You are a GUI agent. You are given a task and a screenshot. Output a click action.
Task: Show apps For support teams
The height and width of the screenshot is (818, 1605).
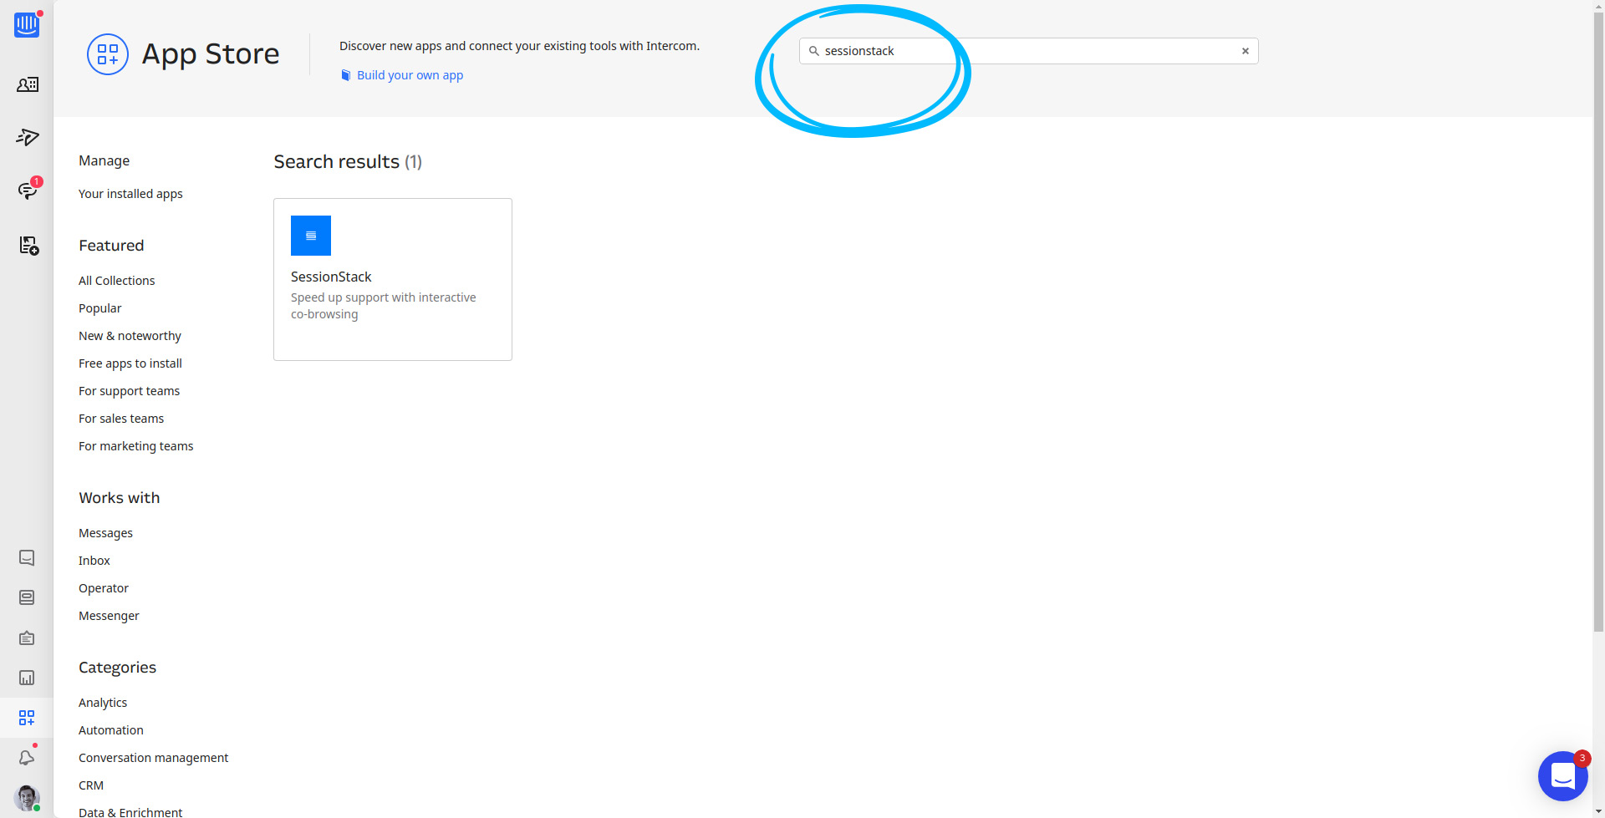(x=130, y=391)
